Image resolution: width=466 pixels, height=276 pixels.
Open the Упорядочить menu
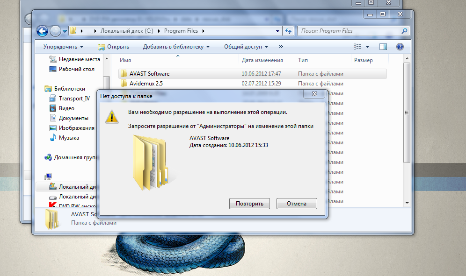63,47
